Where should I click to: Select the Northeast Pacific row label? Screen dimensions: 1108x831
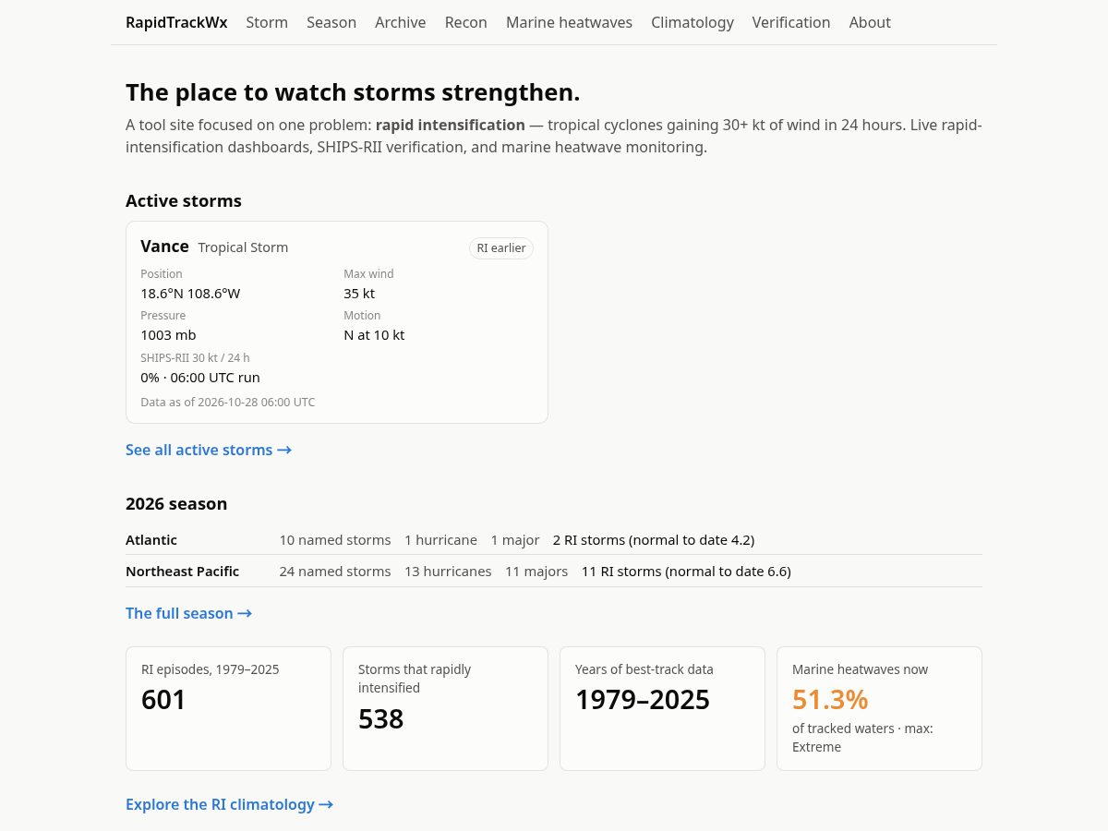pyautogui.click(x=182, y=572)
